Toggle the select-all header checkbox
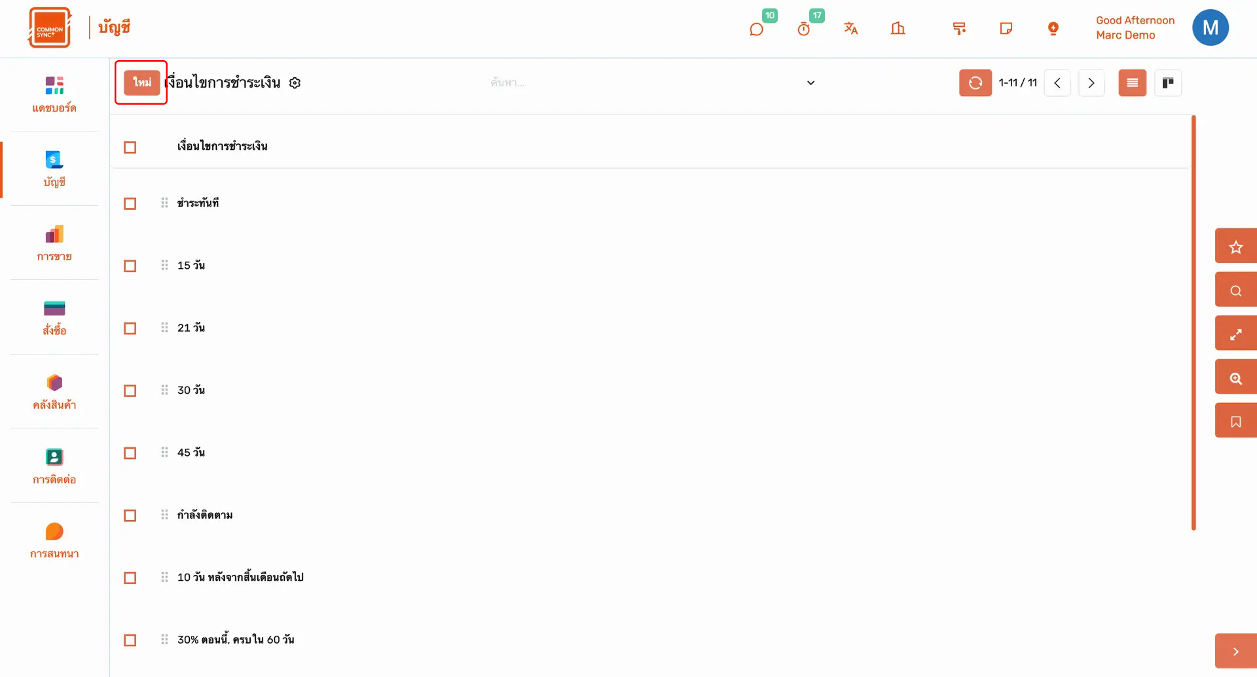This screenshot has width=1257, height=677. (x=130, y=148)
